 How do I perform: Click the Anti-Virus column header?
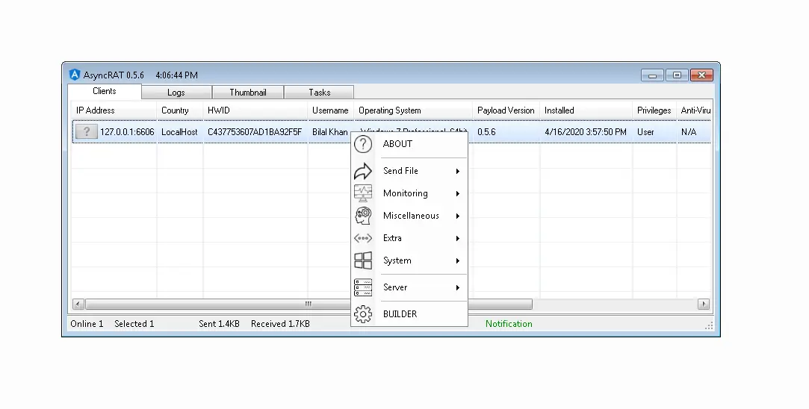pos(695,110)
